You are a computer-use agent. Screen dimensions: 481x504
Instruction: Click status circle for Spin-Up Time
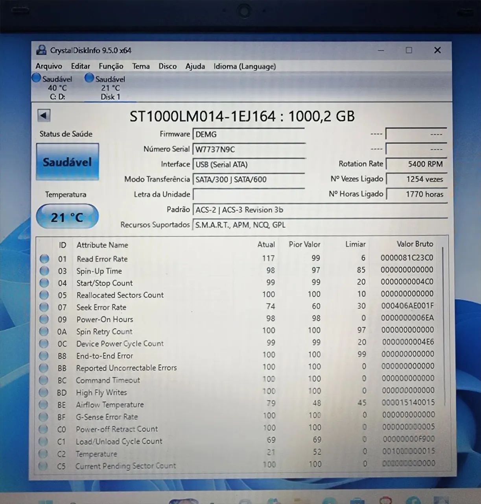coord(44,271)
